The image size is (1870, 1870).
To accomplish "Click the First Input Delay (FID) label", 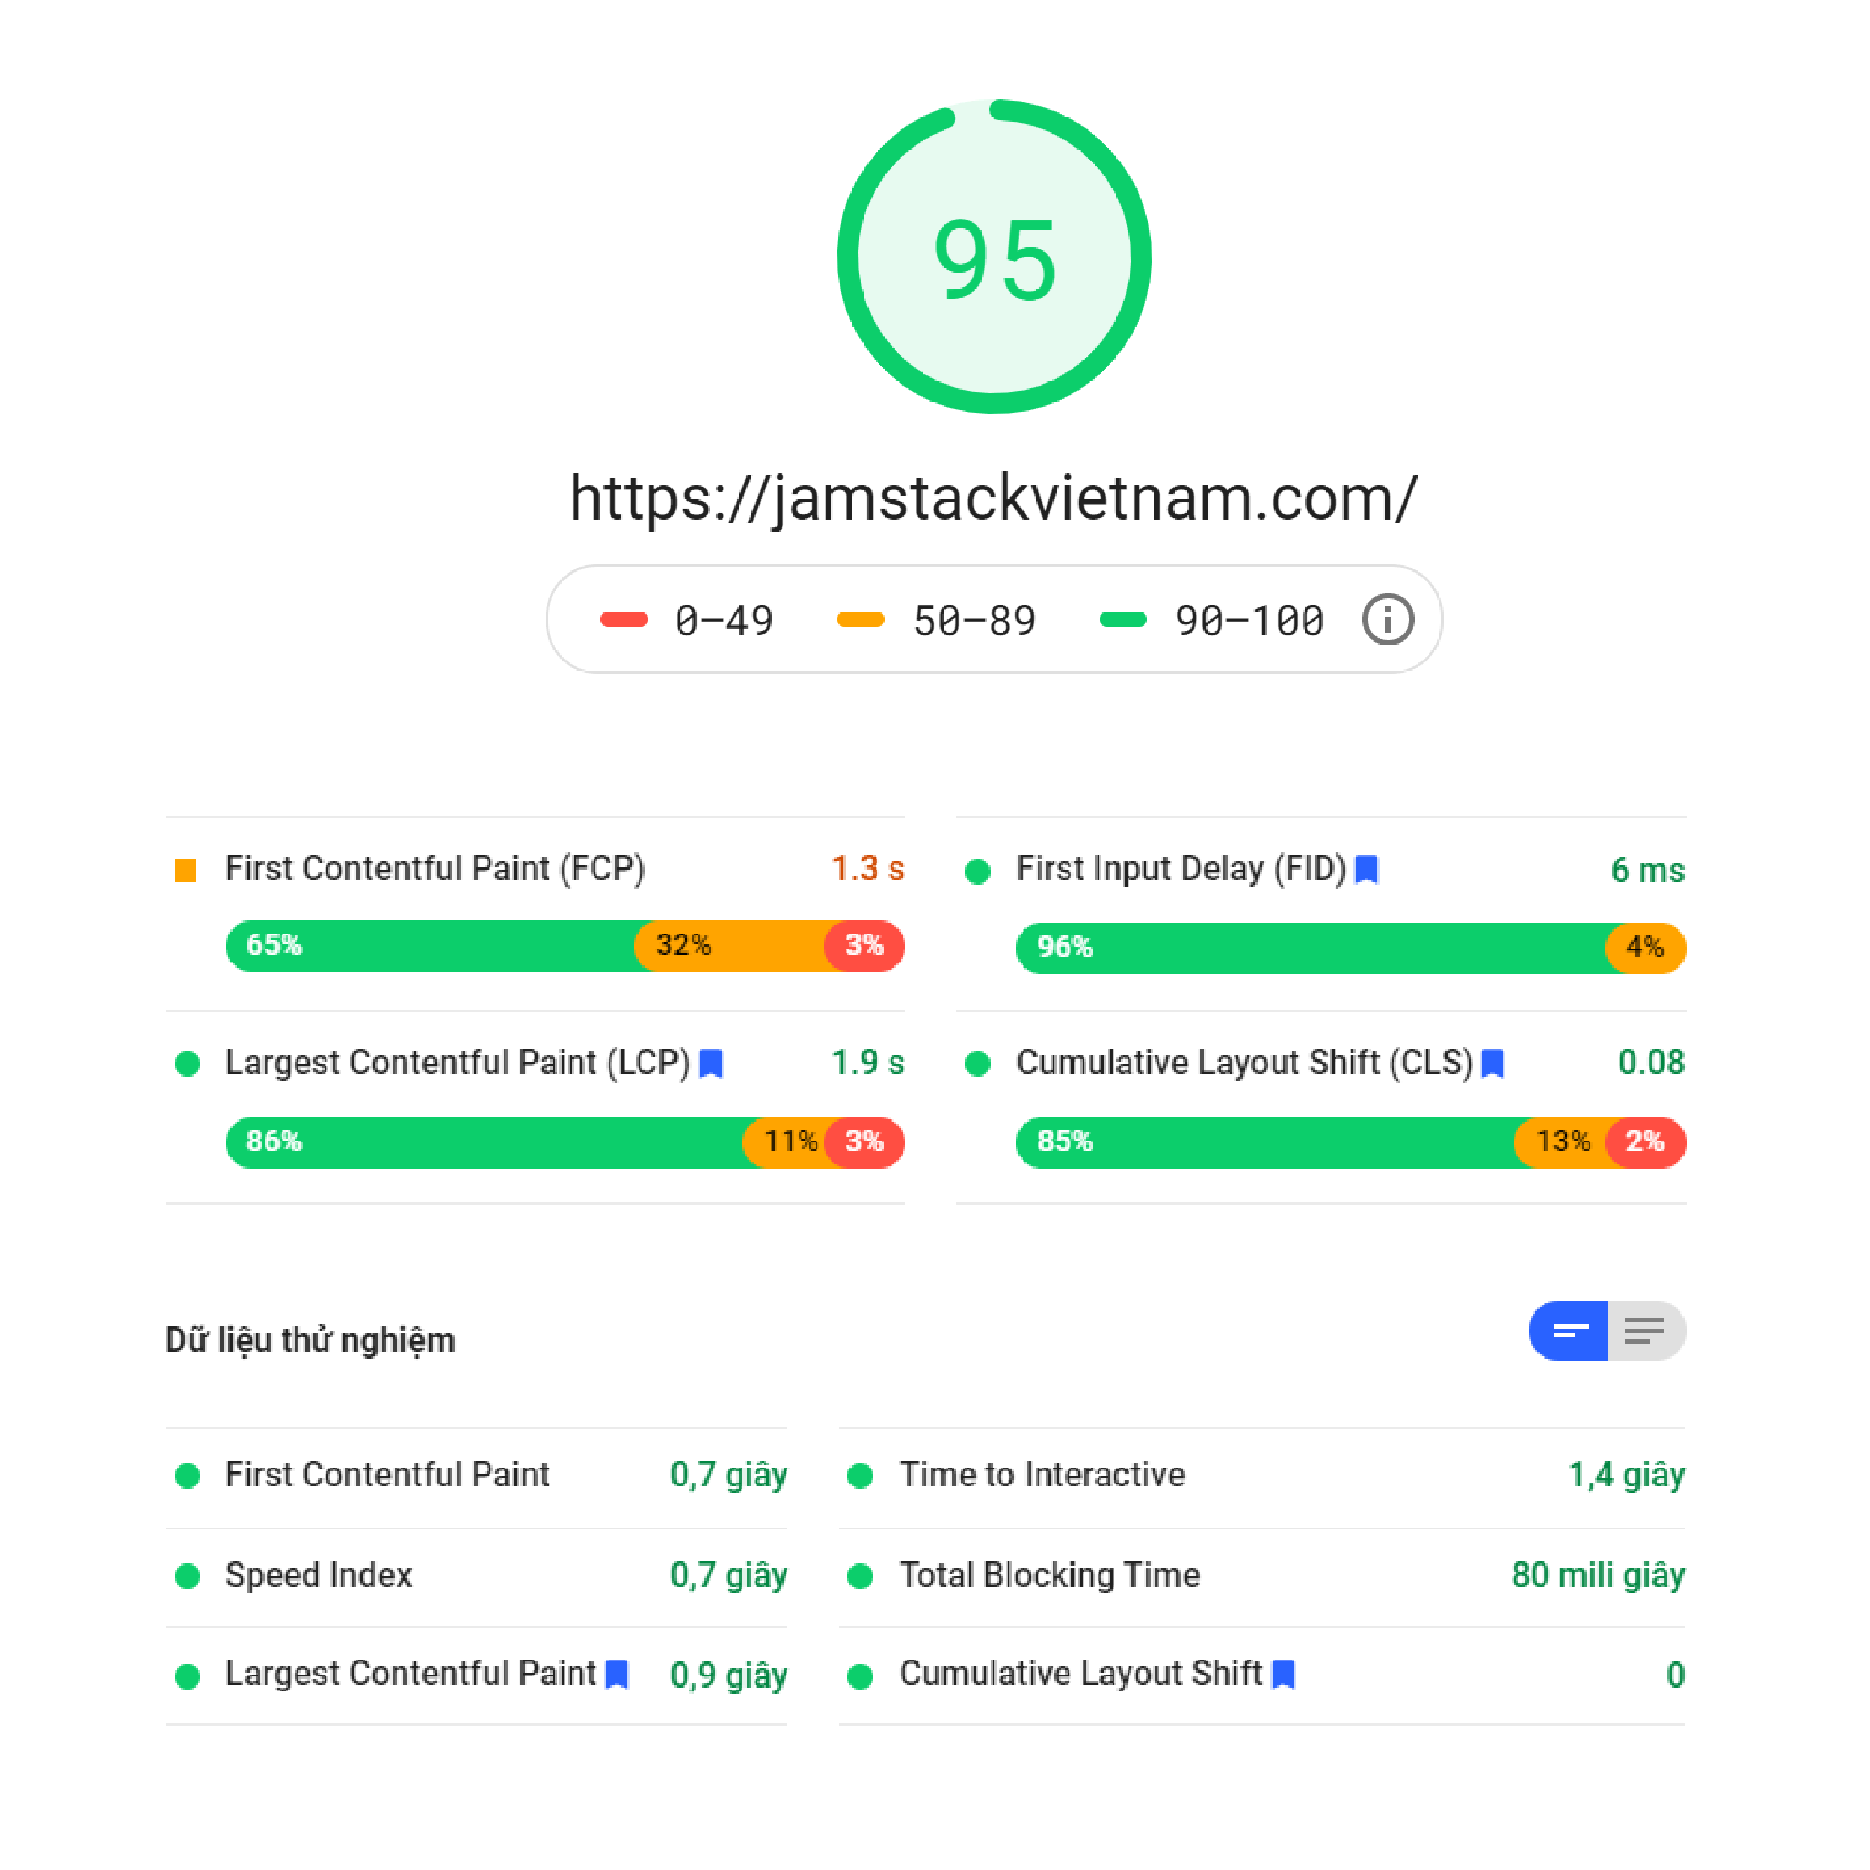I will tap(1181, 869).
